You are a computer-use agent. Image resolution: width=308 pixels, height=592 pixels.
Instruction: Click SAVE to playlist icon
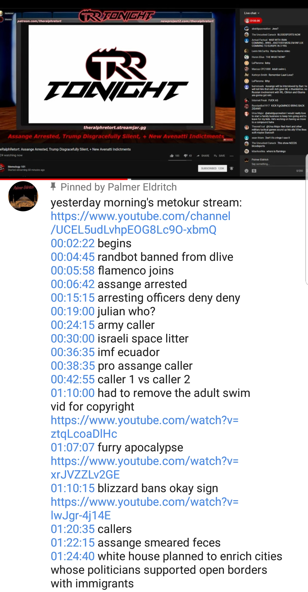pyautogui.click(x=219, y=156)
